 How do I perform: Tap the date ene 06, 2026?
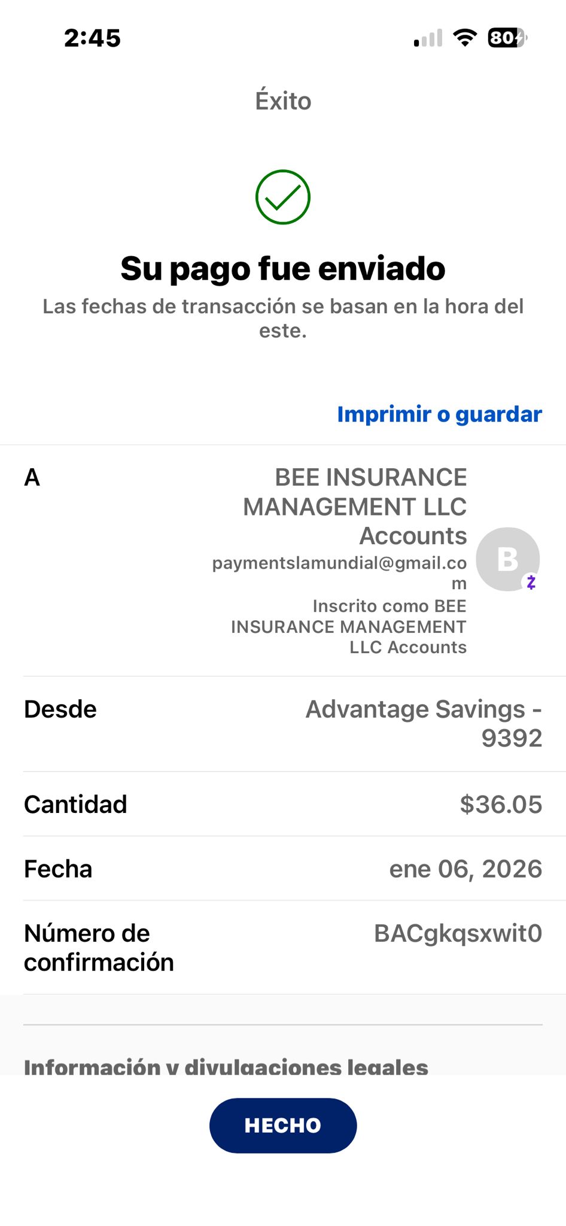point(465,869)
